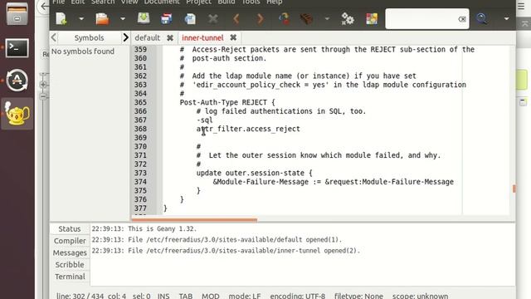This screenshot has height=299, width=531.
Task: Click line number 365 in margin
Action: coord(140,102)
